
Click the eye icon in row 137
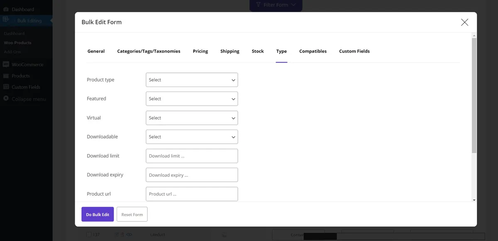[x=129, y=235]
